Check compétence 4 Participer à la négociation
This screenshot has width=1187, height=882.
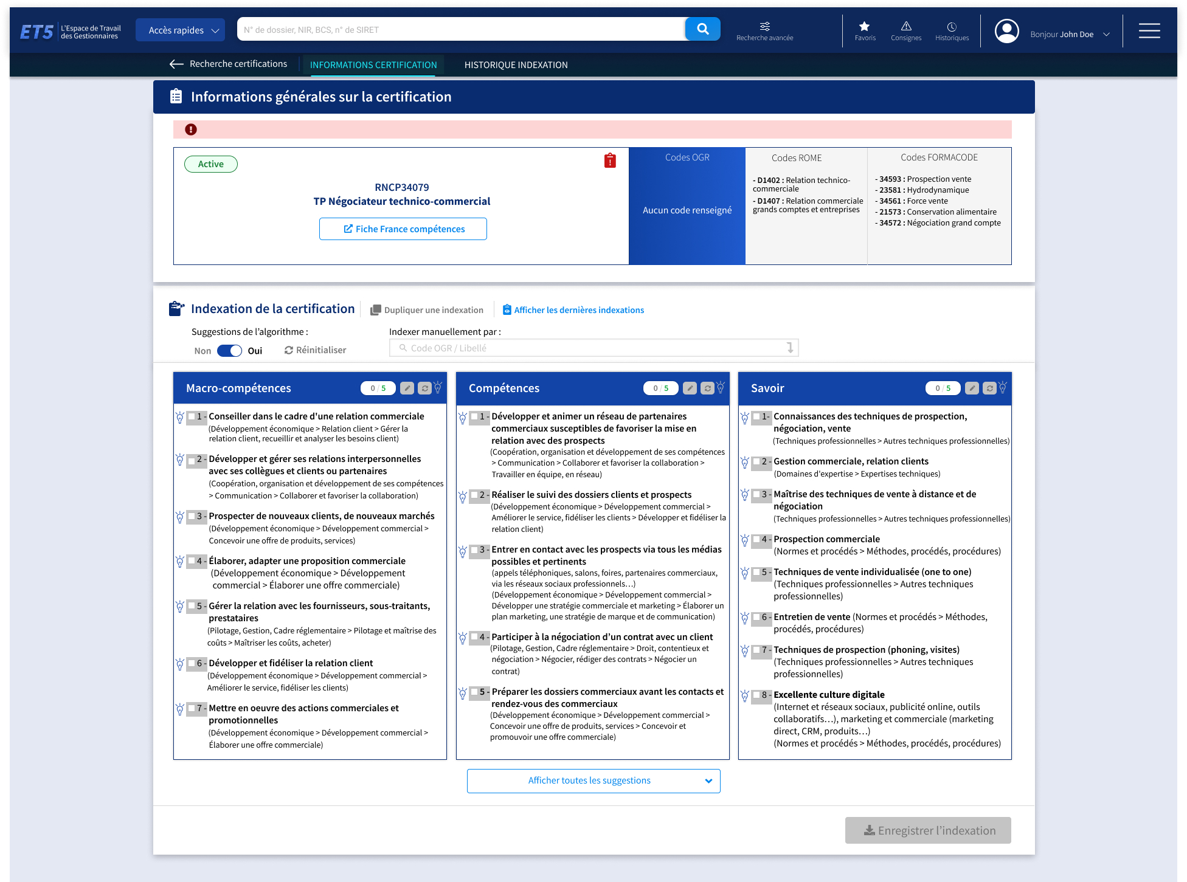pos(474,637)
